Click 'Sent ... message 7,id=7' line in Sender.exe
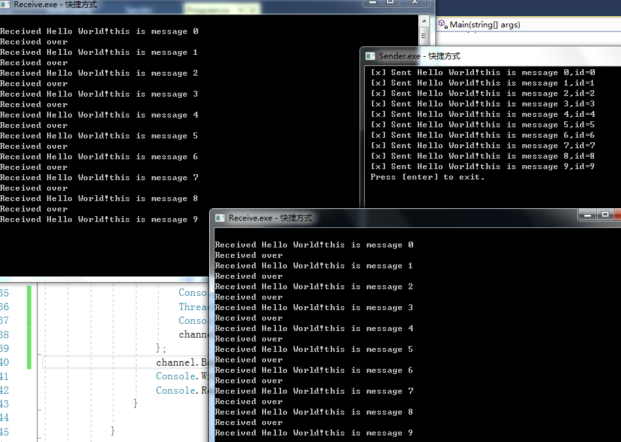Image resolution: width=621 pixels, height=442 pixels. tap(483, 146)
